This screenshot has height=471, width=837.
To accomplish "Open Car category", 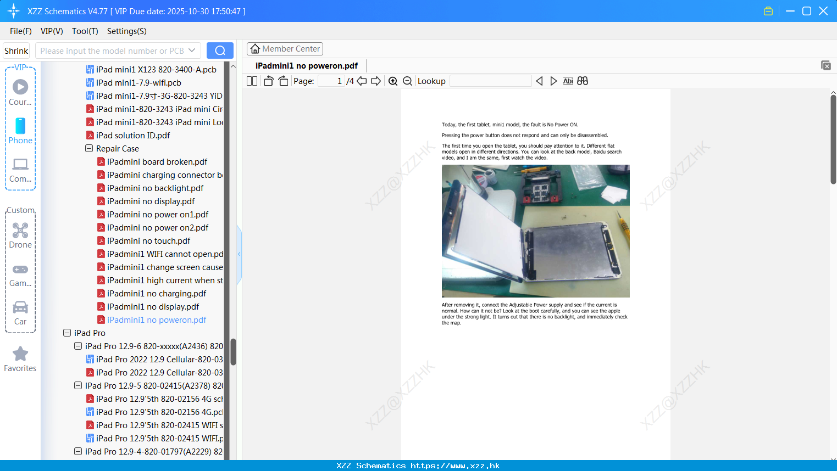I will coord(20,313).
